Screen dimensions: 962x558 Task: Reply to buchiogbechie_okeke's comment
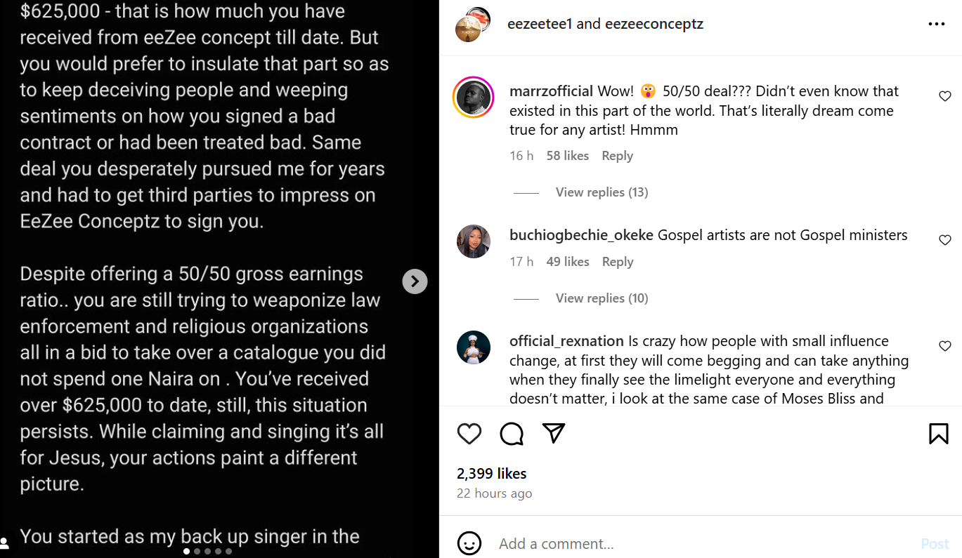[617, 262]
